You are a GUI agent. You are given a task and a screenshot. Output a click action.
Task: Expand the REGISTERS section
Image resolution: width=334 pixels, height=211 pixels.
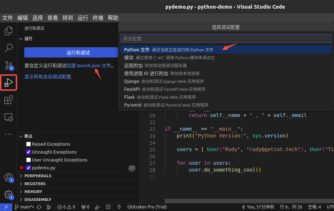pos(35,184)
